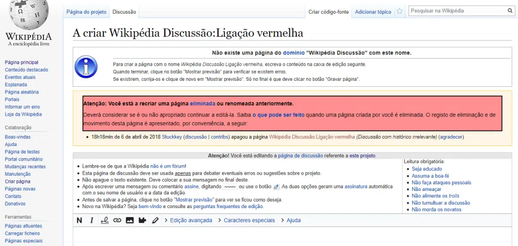518x246 pixels.
Task: Click the eliminada link in red warning
Action: (202, 104)
